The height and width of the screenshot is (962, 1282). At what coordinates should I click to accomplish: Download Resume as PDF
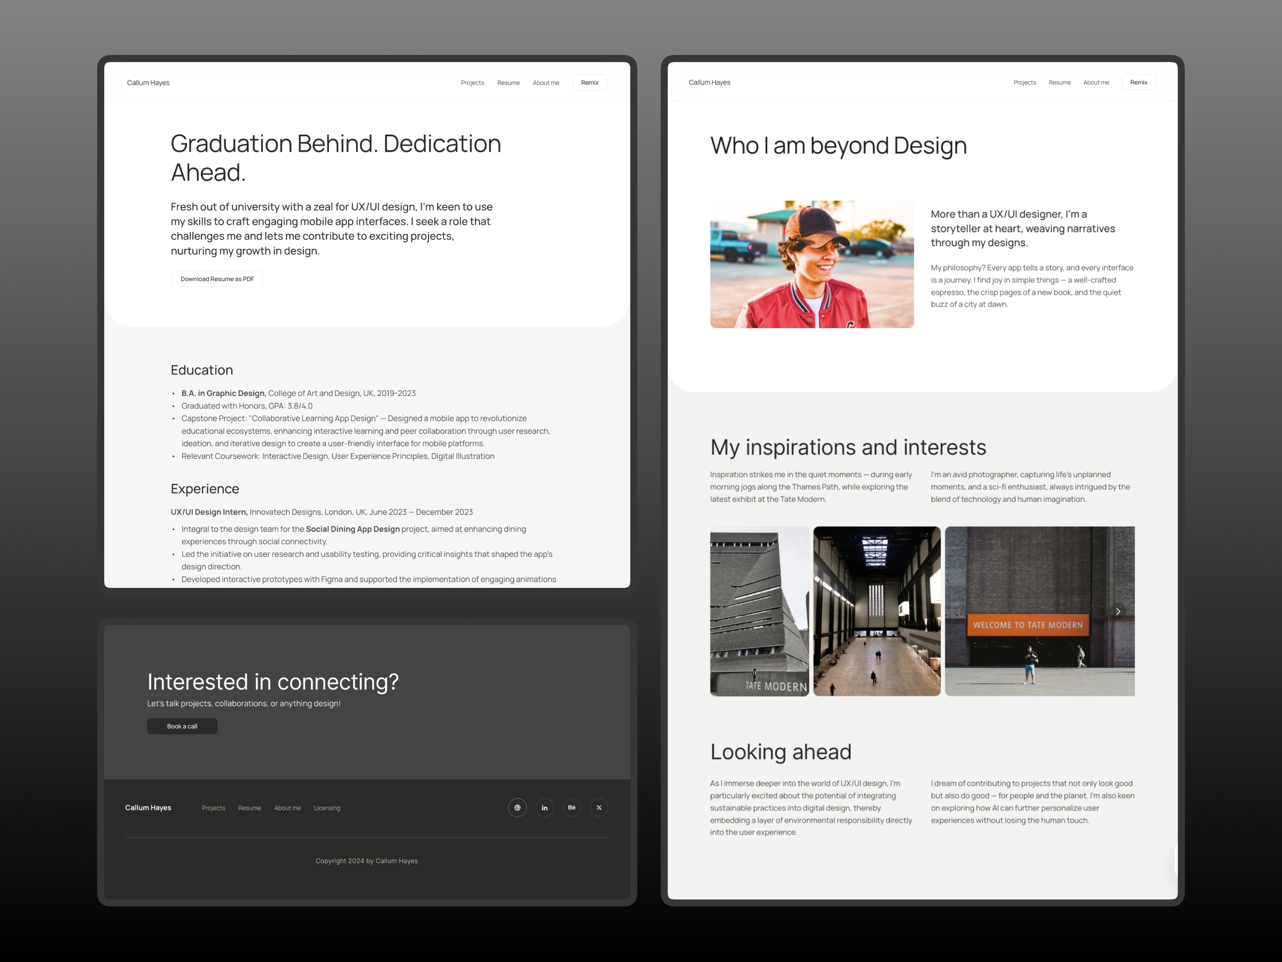point(217,279)
